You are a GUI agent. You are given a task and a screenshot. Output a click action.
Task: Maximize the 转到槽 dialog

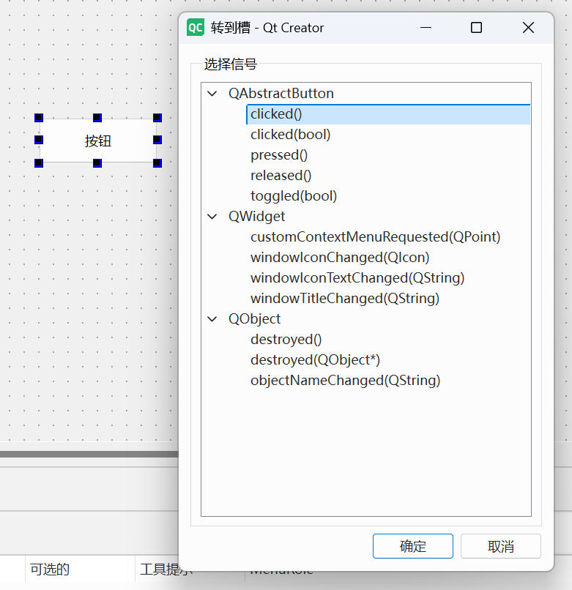coord(476,28)
